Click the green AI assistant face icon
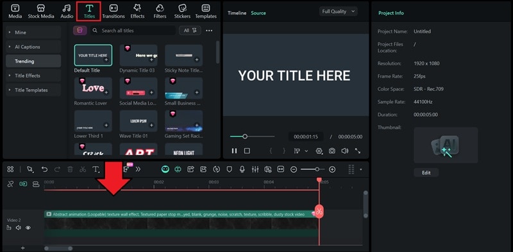The image size is (513, 252). [x=165, y=169]
